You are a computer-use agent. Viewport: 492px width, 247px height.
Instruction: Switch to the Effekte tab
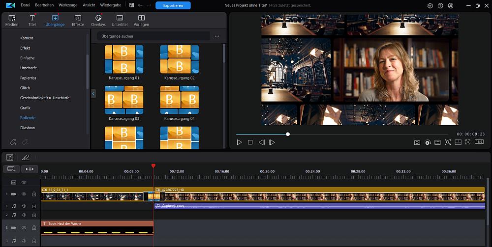78,20
